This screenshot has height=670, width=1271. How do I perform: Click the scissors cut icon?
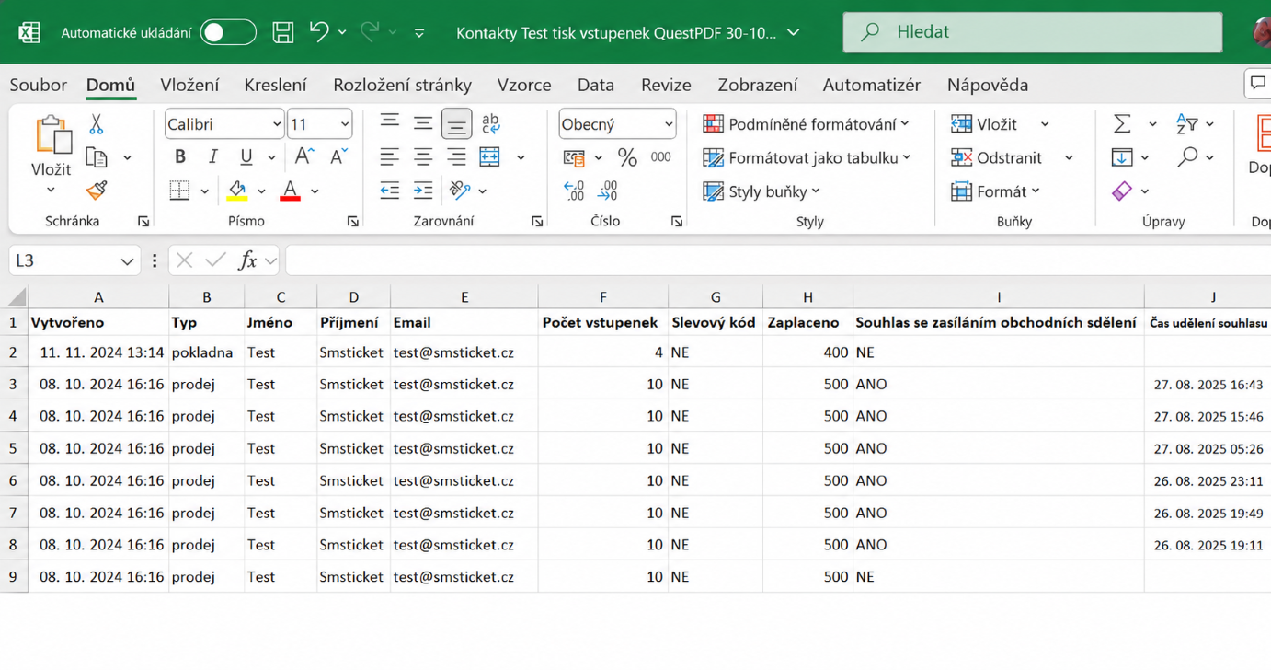click(x=97, y=123)
